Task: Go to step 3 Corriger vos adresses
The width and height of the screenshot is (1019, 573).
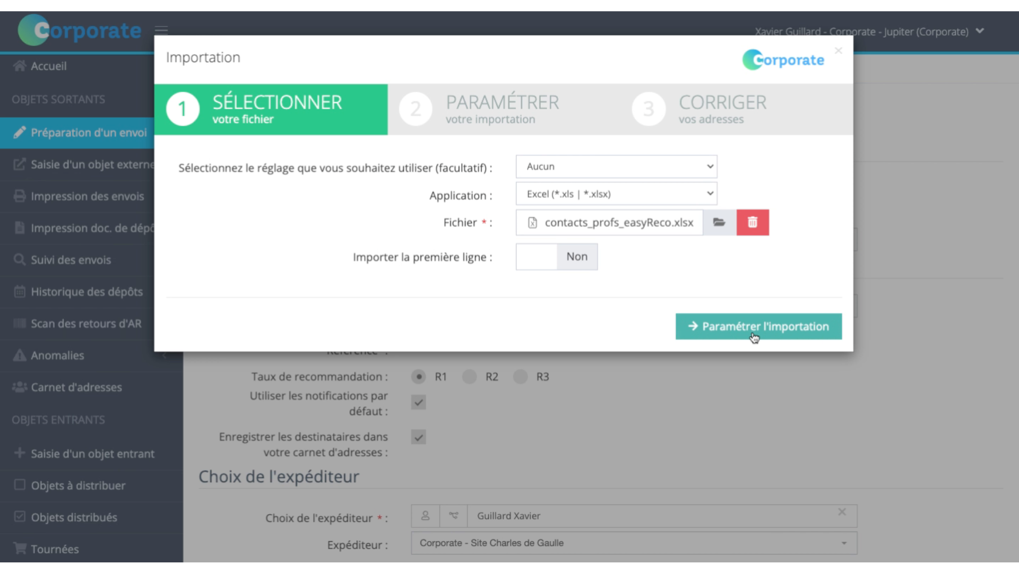Action: click(x=737, y=109)
